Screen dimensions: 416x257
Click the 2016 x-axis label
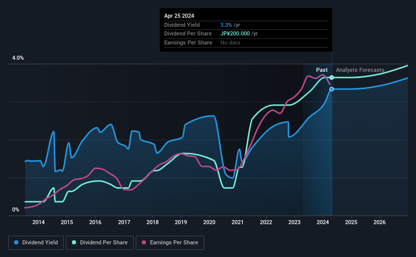[95, 222]
